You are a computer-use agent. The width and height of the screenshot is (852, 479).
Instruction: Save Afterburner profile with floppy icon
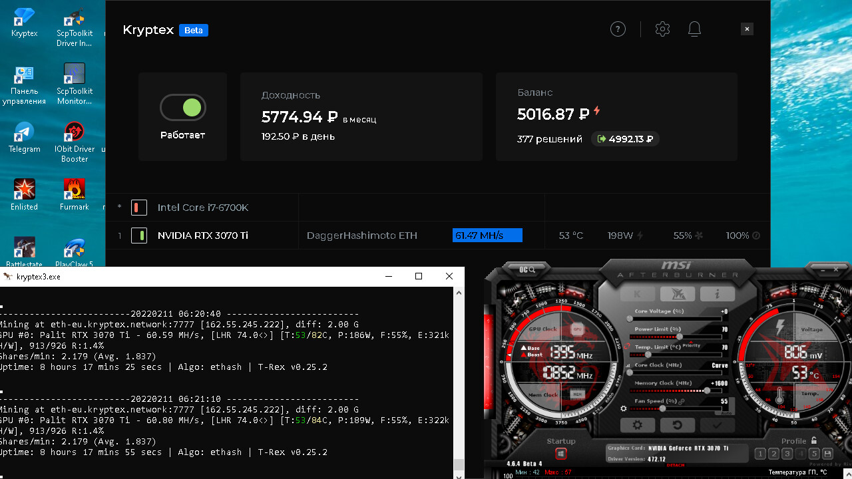[x=827, y=454]
